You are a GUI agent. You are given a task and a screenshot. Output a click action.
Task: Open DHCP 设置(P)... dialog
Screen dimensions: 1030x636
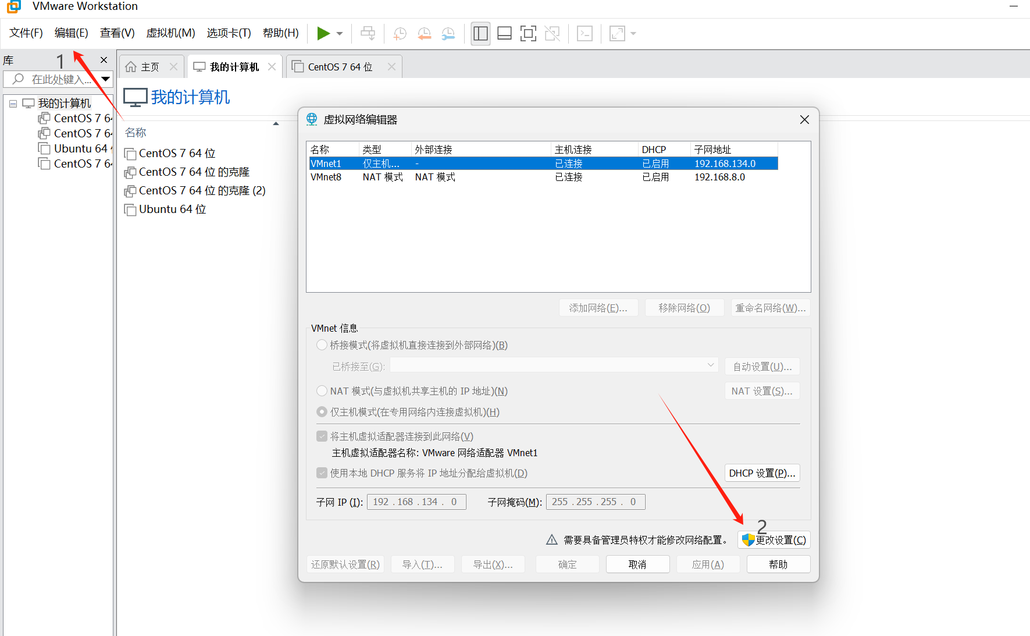[x=762, y=473]
